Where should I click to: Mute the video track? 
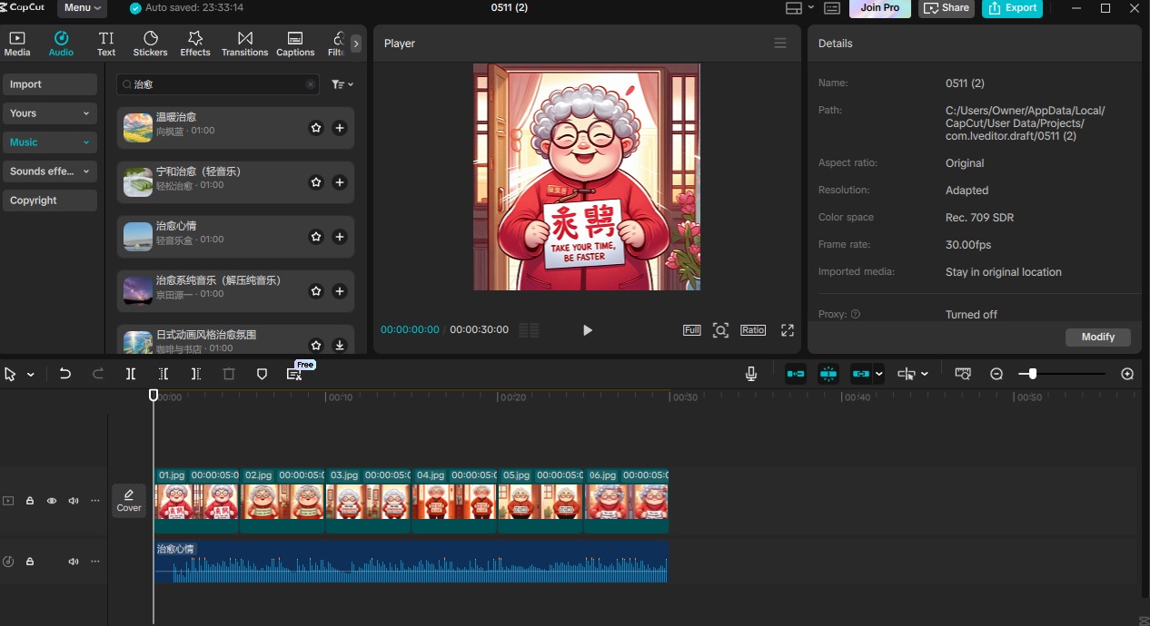pos(74,501)
